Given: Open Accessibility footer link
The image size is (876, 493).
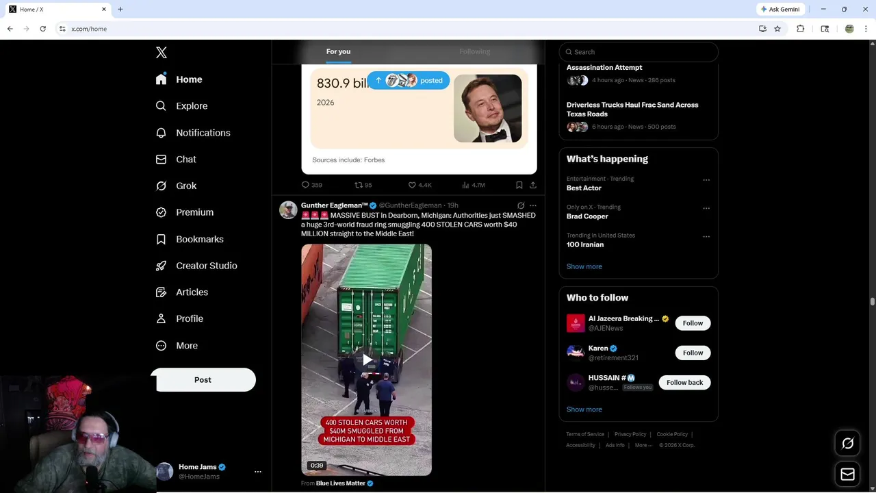Looking at the screenshot, I should pyautogui.click(x=581, y=445).
